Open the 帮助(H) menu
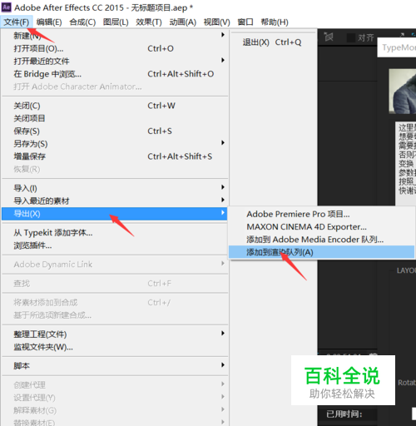This screenshot has height=426, width=416. click(275, 22)
